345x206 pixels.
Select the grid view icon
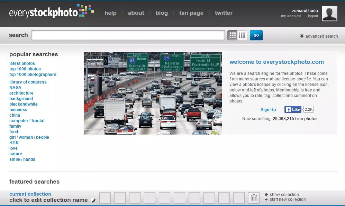(x=233, y=35)
